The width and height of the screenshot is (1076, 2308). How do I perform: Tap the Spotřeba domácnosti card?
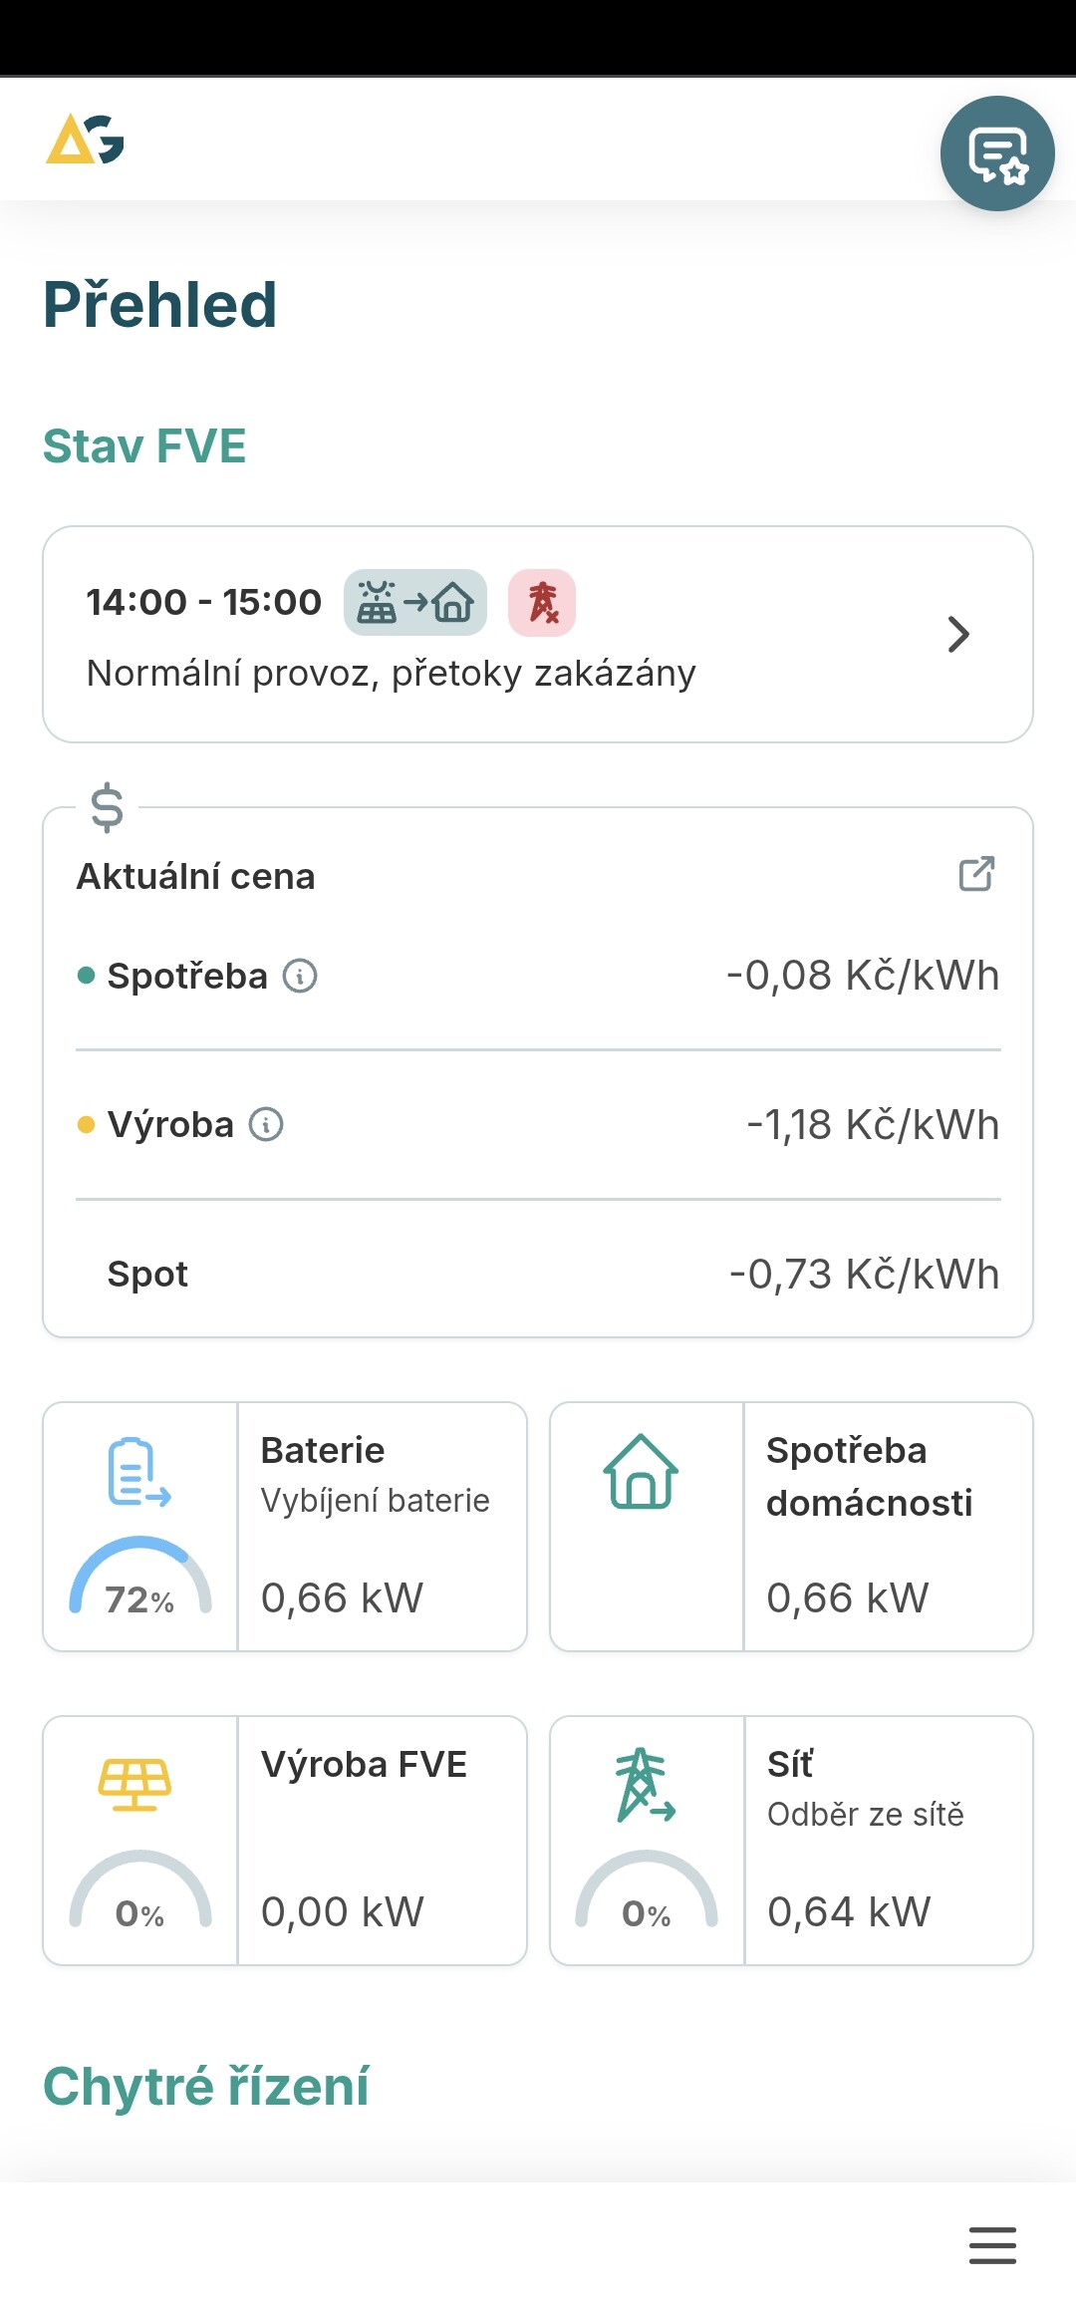coord(791,1527)
